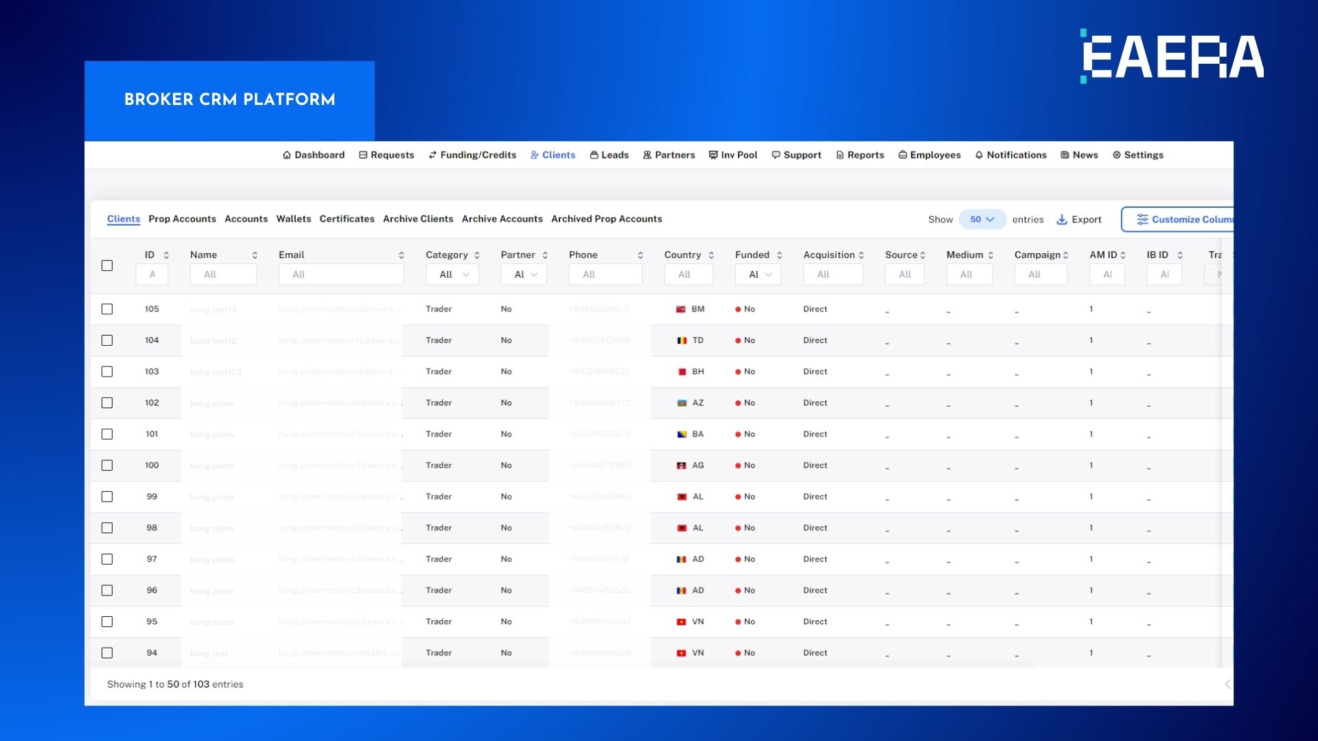Check the box for client 103
The width and height of the screenshot is (1318, 741).
point(107,372)
